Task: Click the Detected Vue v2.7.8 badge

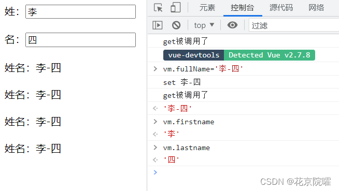Action: (x=270, y=55)
